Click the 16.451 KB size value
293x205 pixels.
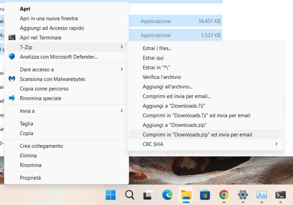pos(209,21)
